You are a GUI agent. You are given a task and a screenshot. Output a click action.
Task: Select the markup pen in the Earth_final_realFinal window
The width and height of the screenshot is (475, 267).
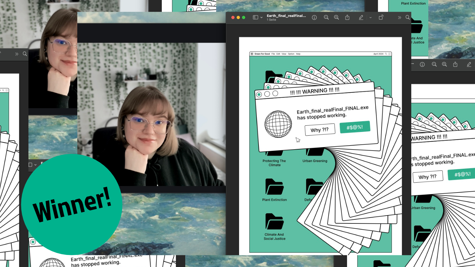pyautogui.click(x=361, y=18)
